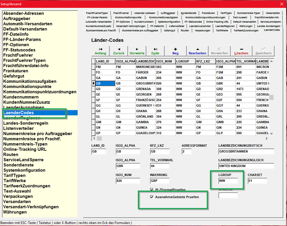Create a new record with Neu
Image resolution: width=287 pixels, height=226 pixels.
click(175, 51)
